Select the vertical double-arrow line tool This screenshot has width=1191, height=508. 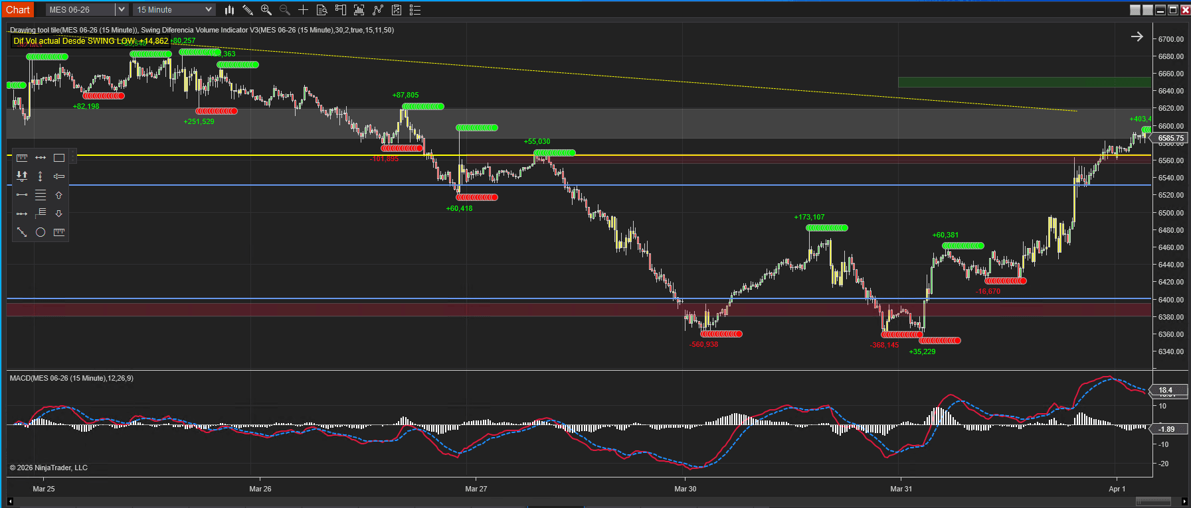click(41, 176)
